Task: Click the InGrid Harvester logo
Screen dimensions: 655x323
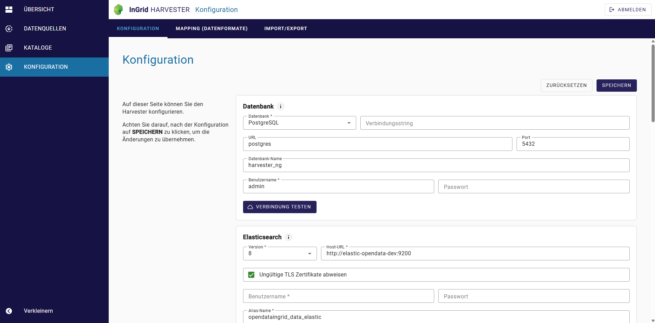Action: pyautogui.click(x=118, y=10)
